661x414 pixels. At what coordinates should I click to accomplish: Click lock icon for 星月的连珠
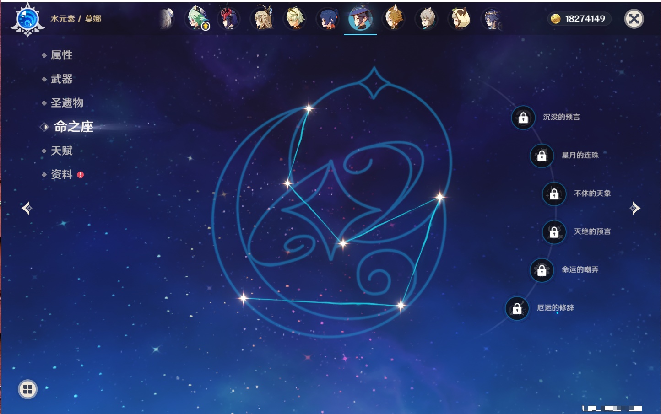pos(542,156)
